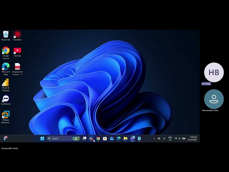
Task: Show hidden system tray icons
Action: [154, 139]
